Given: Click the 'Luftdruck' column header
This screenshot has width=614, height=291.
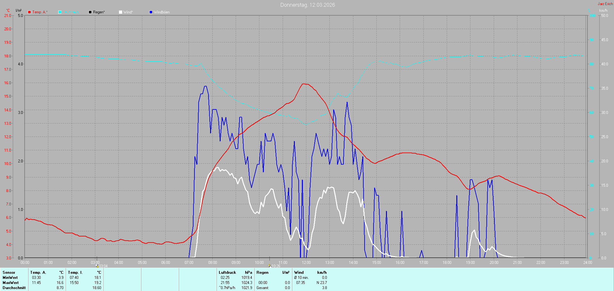Looking at the screenshot, I should pos(227,272).
